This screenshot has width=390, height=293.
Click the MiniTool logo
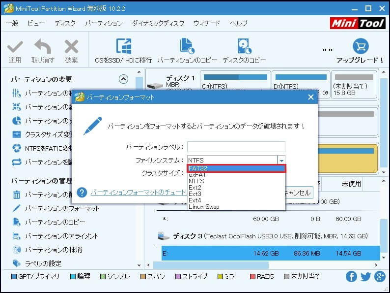click(x=358, y=23)
